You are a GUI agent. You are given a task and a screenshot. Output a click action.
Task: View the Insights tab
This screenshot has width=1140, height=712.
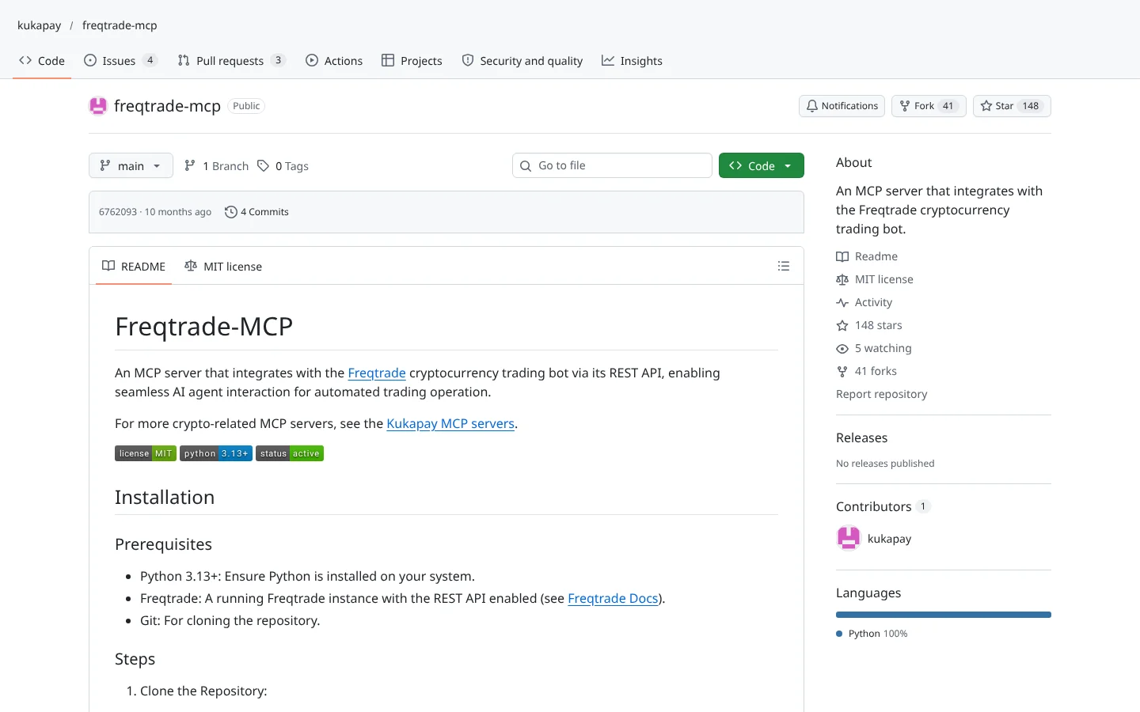[632, 61]
